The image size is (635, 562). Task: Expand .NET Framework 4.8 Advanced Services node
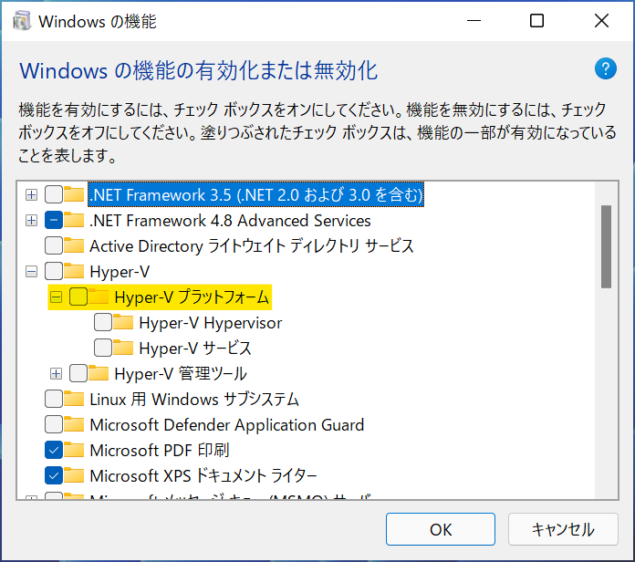(x=31, y=220)
